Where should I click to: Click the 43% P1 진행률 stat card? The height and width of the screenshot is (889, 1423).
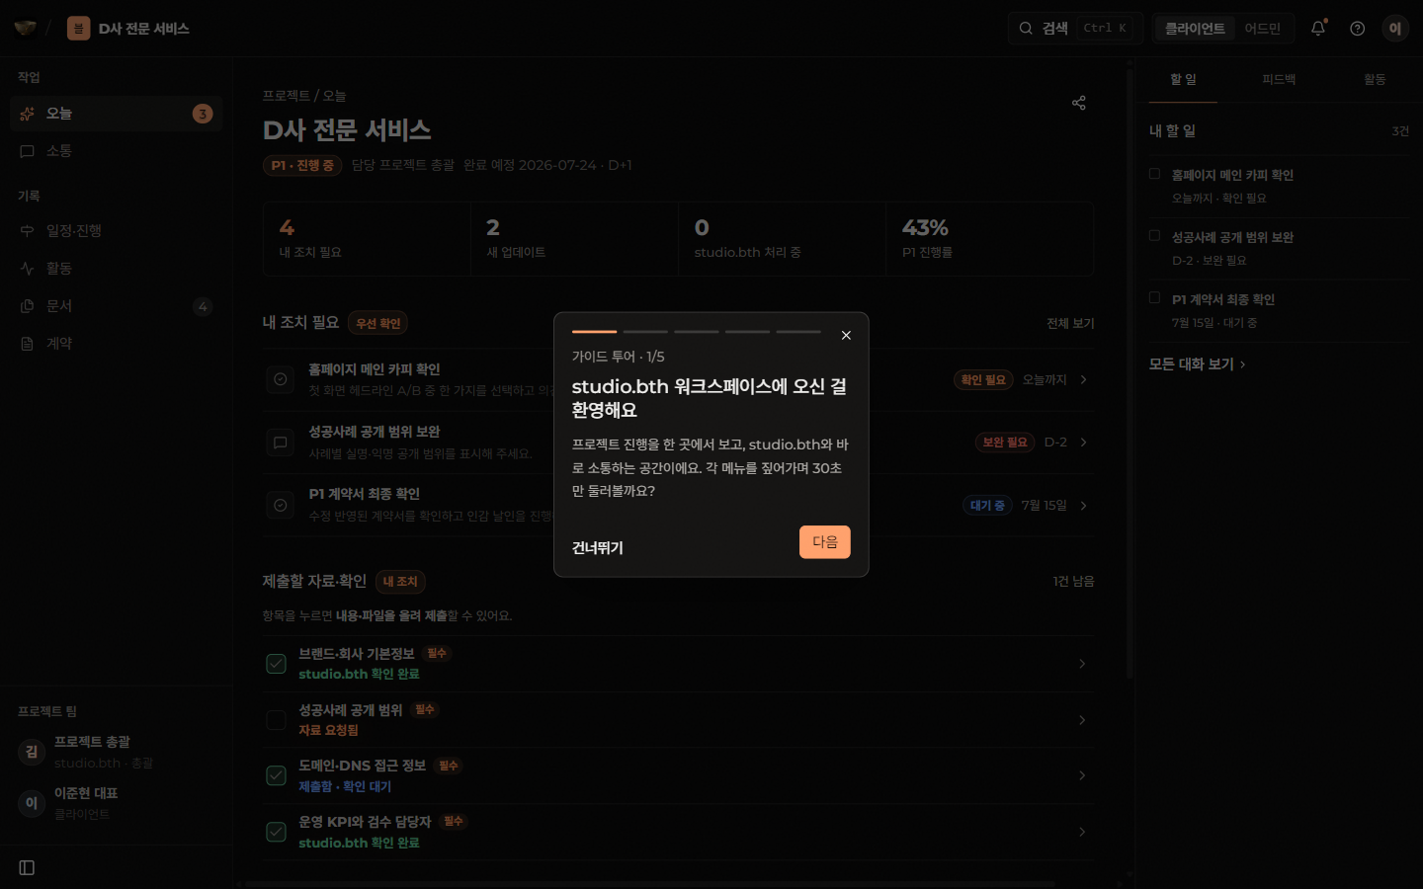[x=990, y=239]
